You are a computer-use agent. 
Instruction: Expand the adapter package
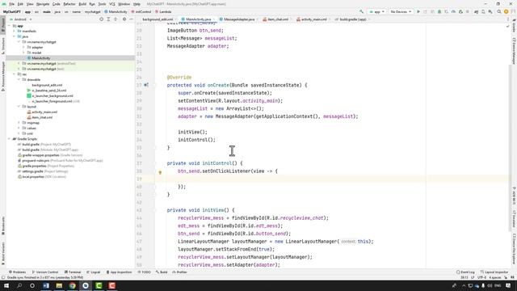[23, 47]
